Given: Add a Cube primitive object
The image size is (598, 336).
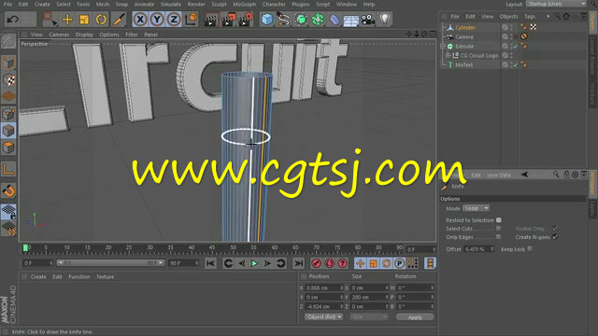Looking at the screenshot, I should pos(267,19).
